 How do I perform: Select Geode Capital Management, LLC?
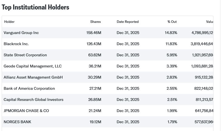coord(33,66)
